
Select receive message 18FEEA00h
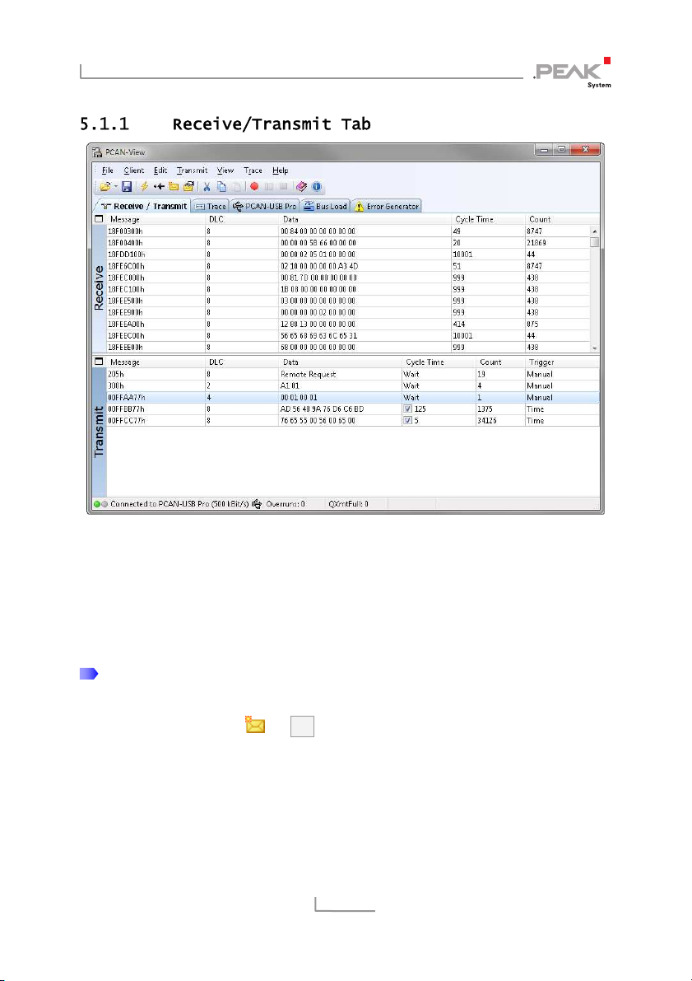click(x=126, y=324)
